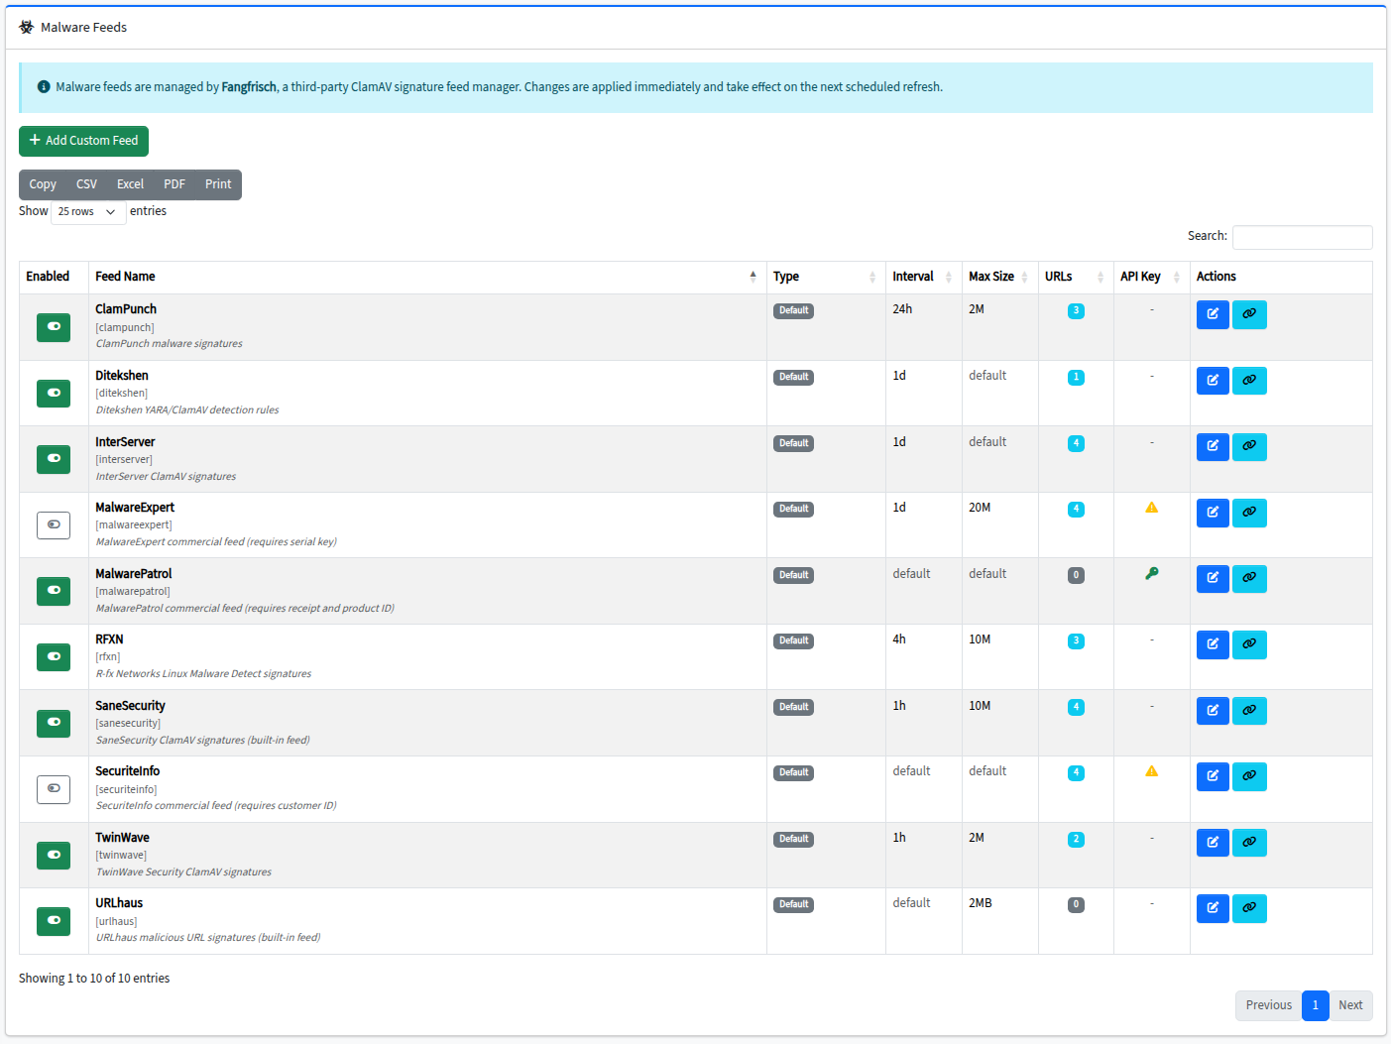Edit the InterServer feed
Screen dimensions: 1391x1044
coord(1213,447)
